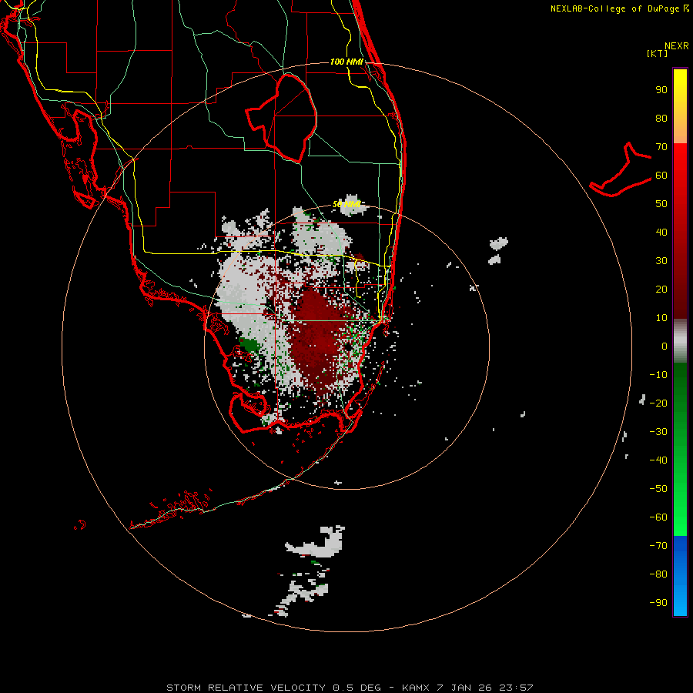Click the -10 scale value
This screenshot has width=693, height=693.
pos(658,375)
